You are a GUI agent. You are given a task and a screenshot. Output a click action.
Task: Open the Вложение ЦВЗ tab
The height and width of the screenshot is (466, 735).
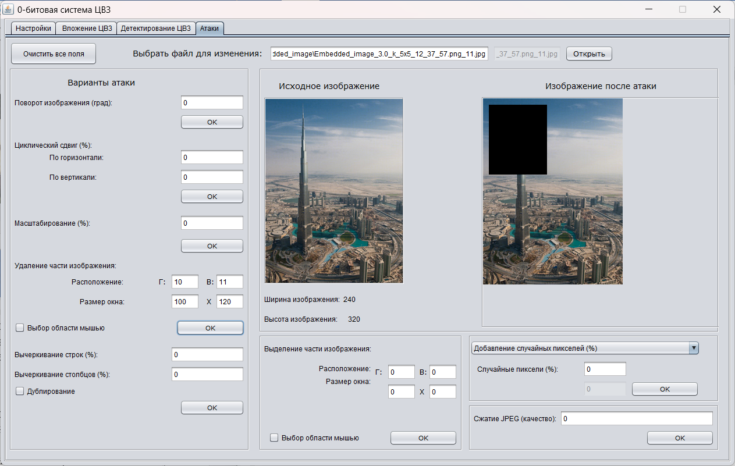click(87, 28)
